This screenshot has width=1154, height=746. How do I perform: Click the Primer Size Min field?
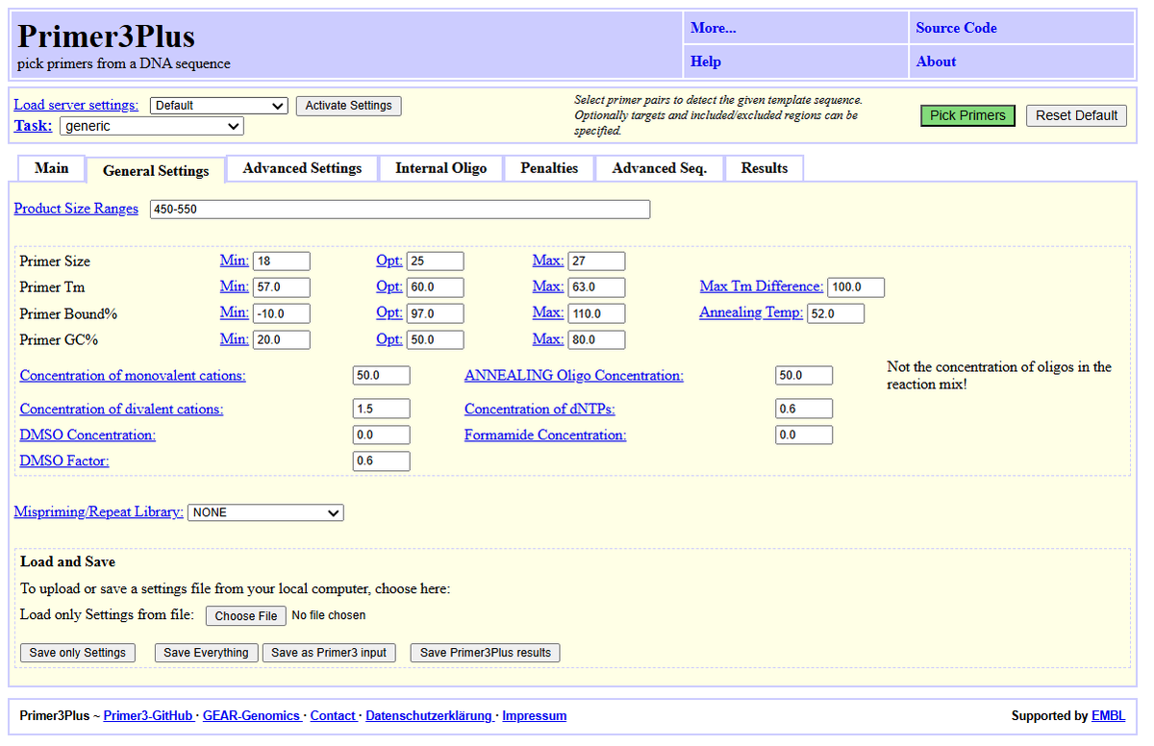click(x=282, y=261)
